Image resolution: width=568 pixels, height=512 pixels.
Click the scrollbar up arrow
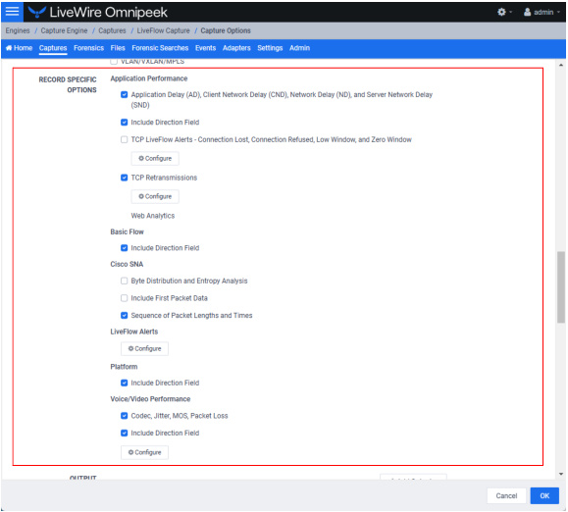point(561,65)
